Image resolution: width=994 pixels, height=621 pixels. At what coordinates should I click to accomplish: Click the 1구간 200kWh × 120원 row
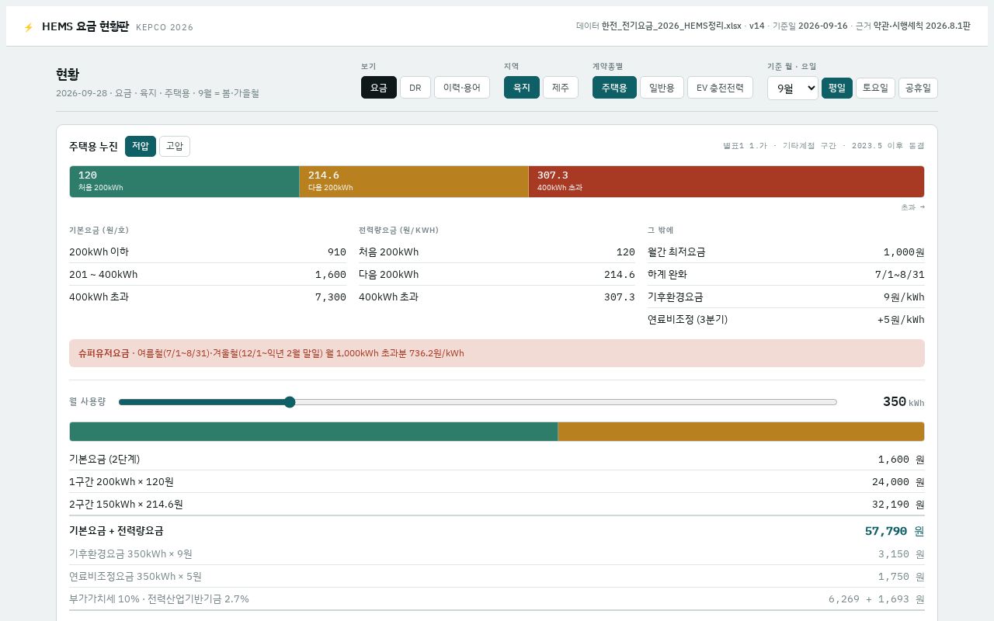pyautogui.click(x=497, y=482)
